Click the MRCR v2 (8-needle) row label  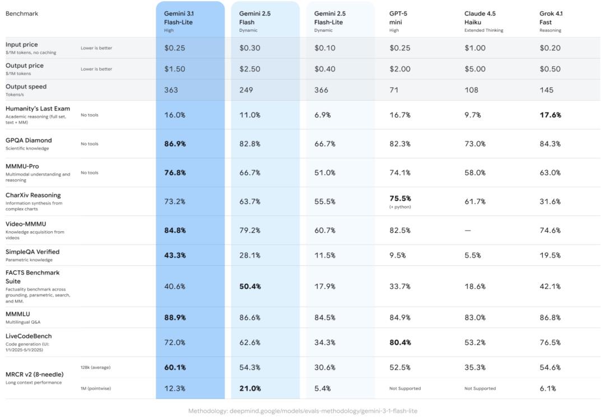[34, 374]
